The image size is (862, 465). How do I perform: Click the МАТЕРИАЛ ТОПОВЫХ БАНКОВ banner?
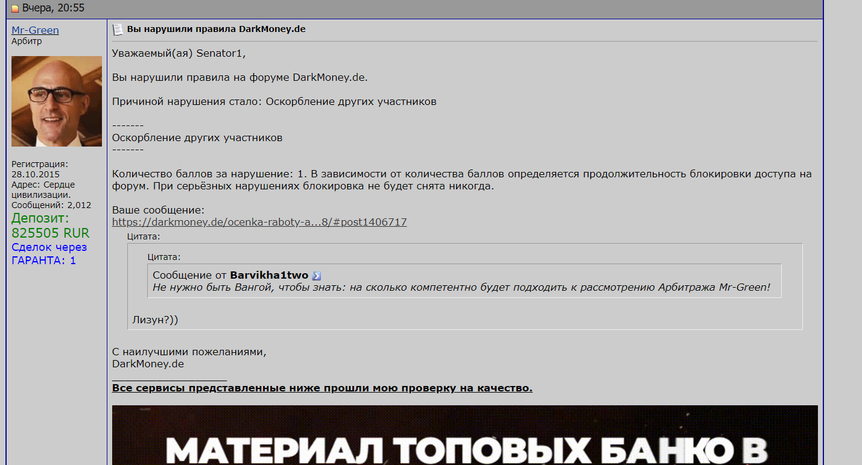click(x=464, y=435)
